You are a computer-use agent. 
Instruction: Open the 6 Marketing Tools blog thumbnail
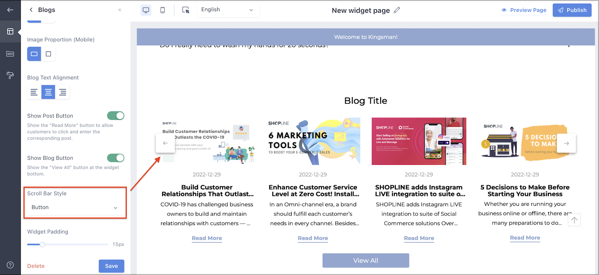coord(313,141)
